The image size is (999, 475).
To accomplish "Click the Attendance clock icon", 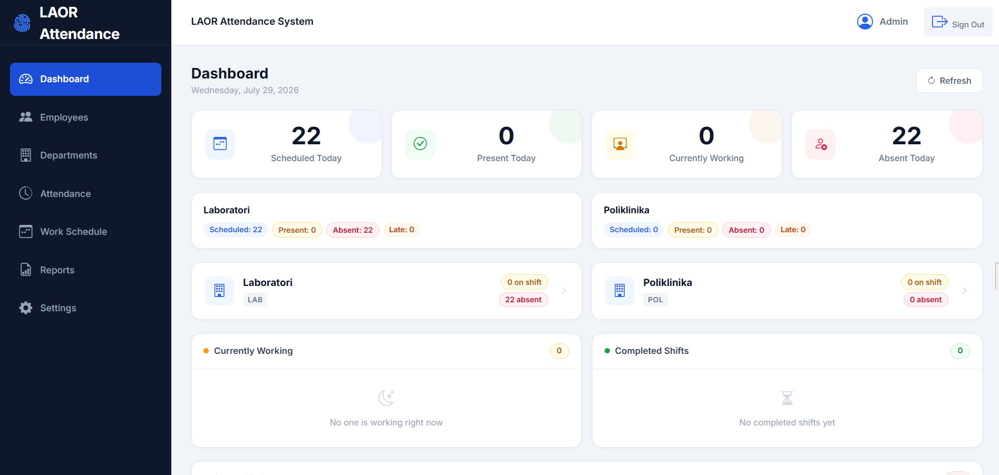I will 26,193.
